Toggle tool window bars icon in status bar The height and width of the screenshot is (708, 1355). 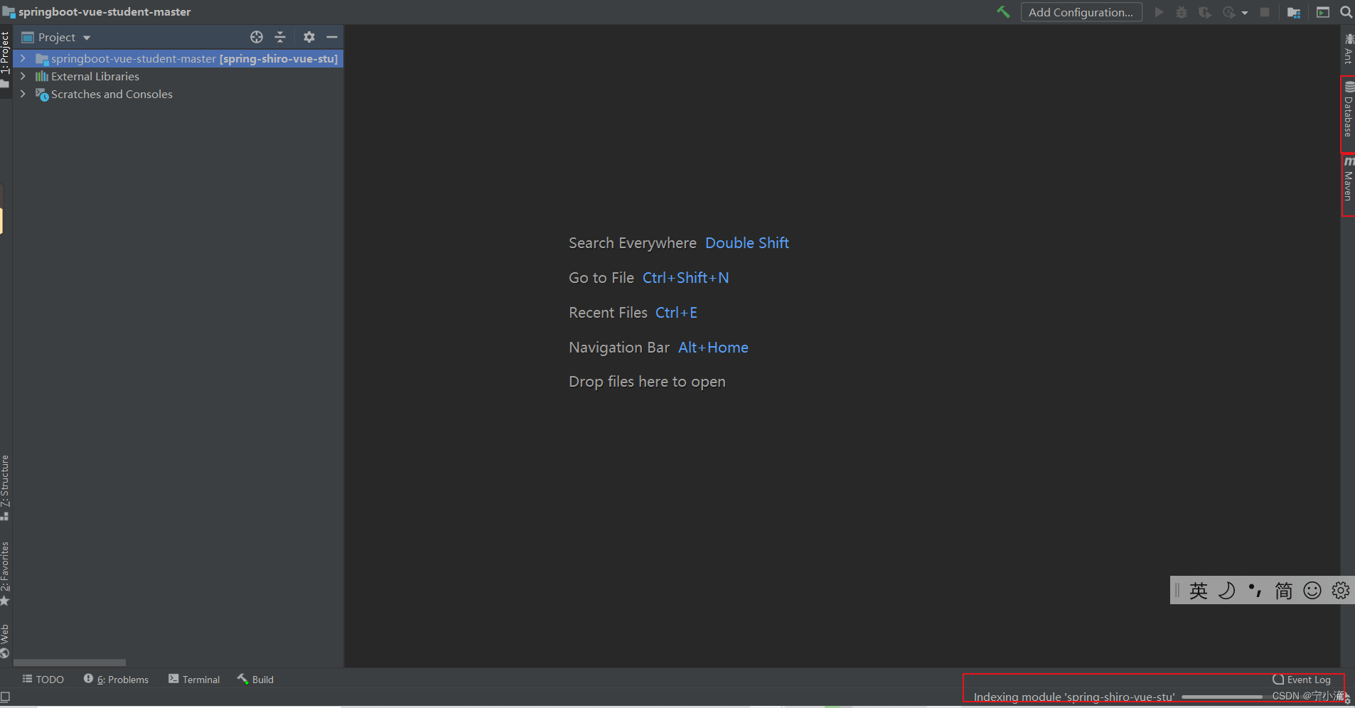[5, 697]
